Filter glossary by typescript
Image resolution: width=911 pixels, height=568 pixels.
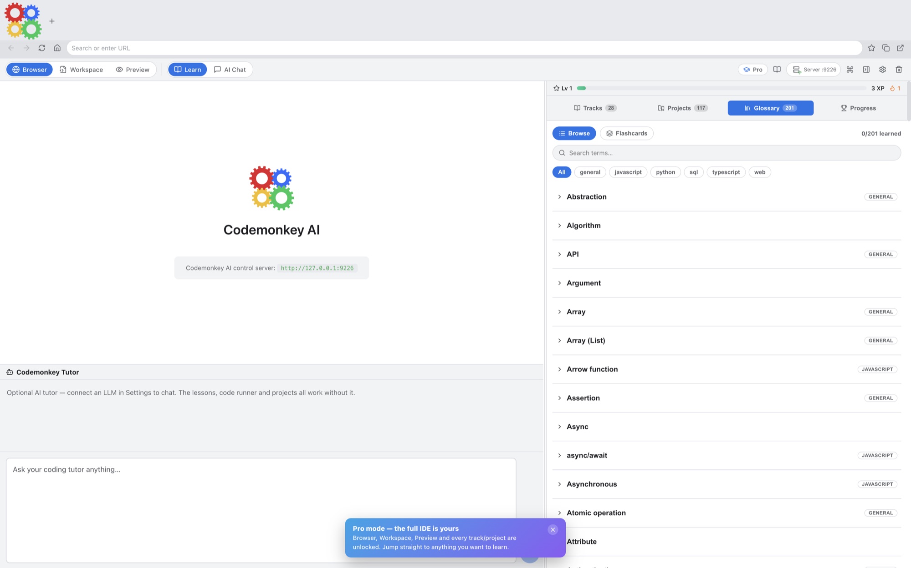[726, 172]
